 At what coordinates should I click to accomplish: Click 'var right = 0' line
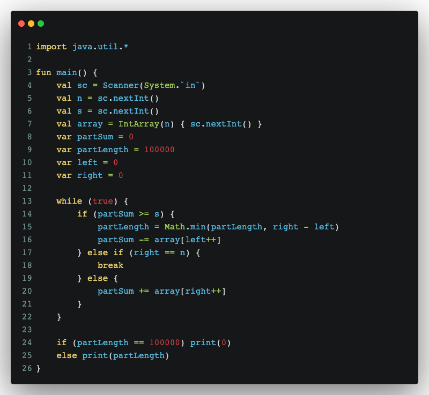click(x=90, y=175)
